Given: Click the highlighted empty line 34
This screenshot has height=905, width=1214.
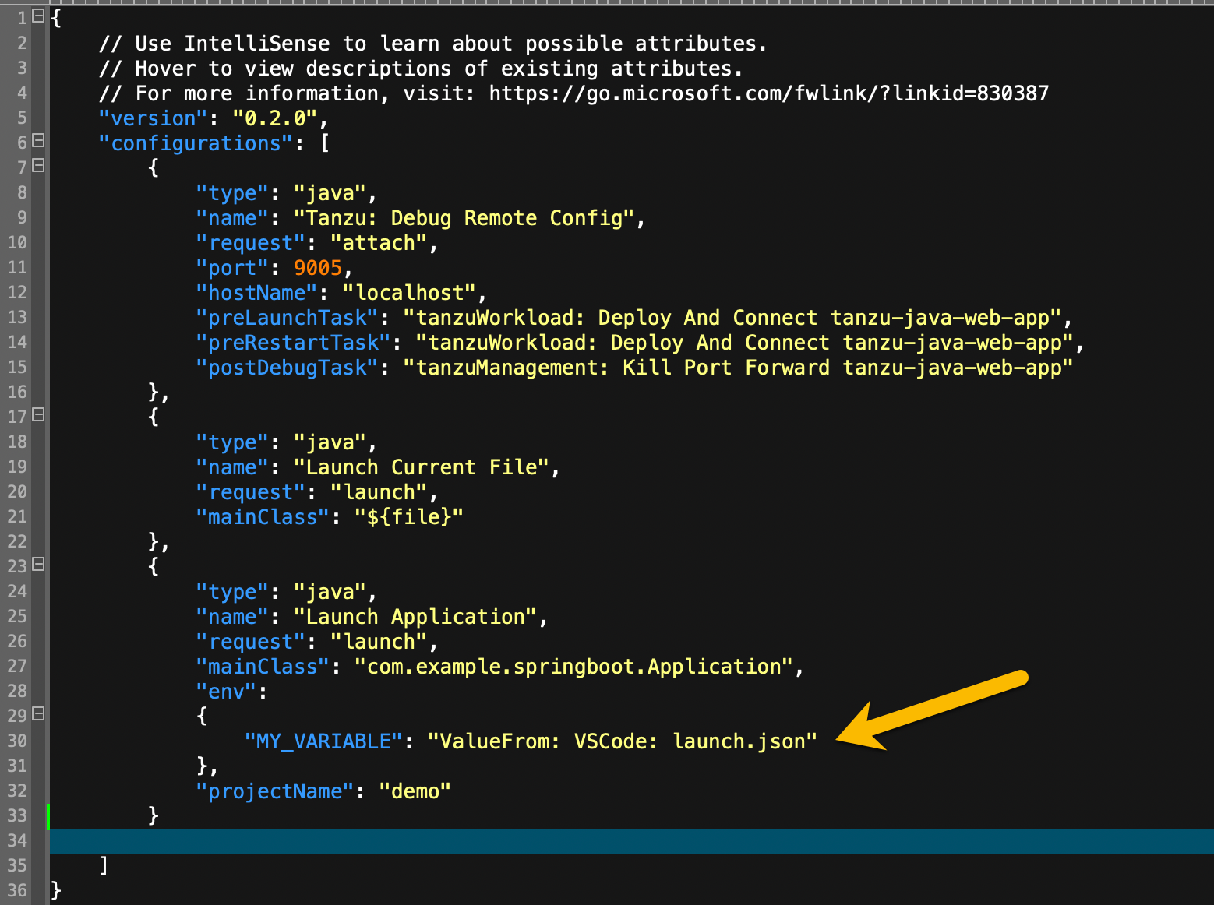Looking at the screenshot, I should pos(623,841).
